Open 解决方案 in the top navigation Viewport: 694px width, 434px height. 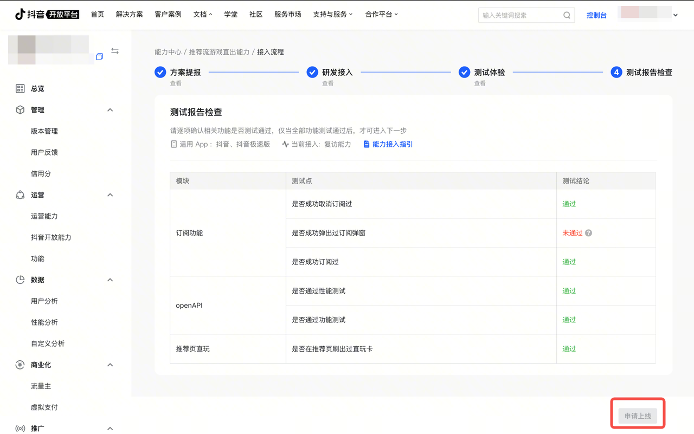pos(129,15)
